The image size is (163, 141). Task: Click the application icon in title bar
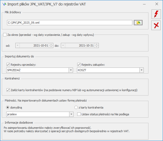[x=4, y=4]
